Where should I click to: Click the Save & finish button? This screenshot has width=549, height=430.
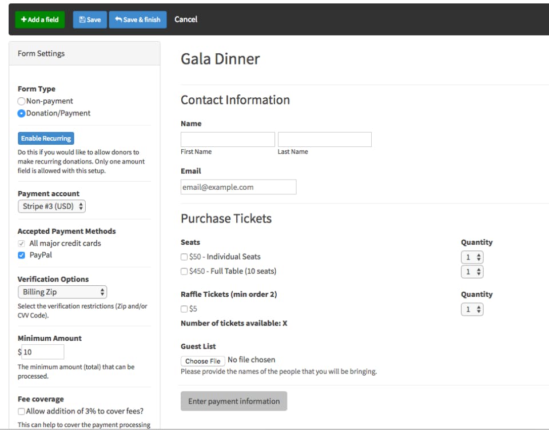(137, 19)
